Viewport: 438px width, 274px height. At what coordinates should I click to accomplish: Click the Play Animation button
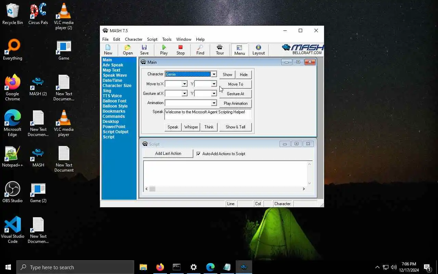pos(235,103)
